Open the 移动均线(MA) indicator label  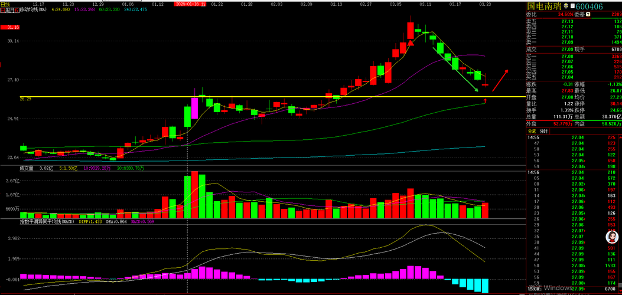[x=33, y=9]
